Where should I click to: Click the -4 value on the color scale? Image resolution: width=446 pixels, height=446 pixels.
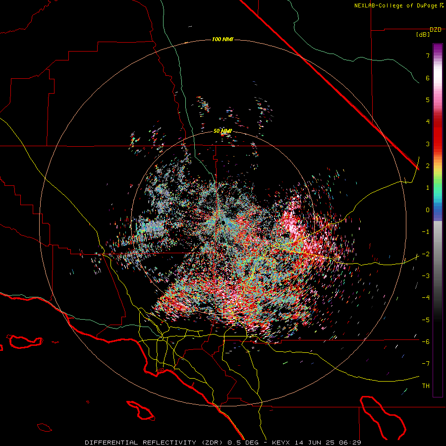426,298
